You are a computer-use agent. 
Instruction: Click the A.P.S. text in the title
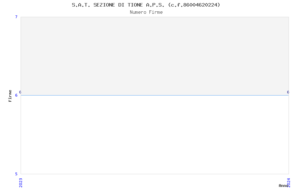(155, 5)
